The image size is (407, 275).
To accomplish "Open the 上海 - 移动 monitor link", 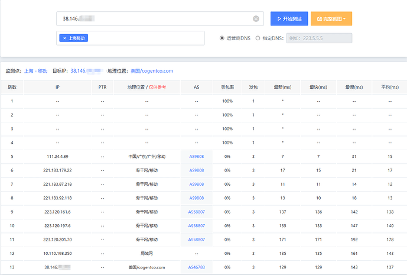I will click(36, 71).
